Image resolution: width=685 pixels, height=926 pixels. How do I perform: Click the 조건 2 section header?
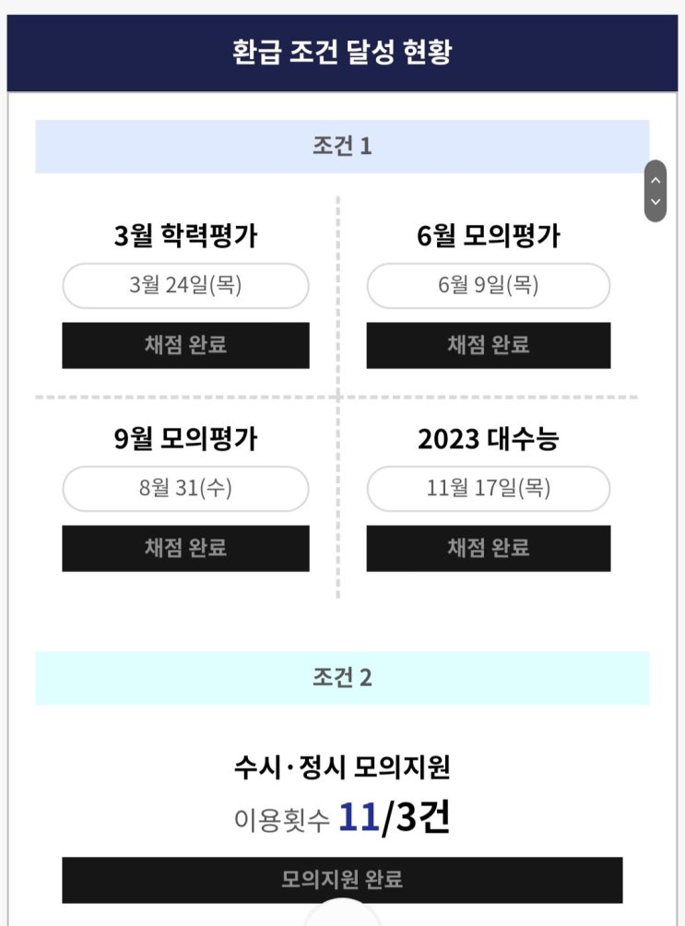[x=342, y=678]
